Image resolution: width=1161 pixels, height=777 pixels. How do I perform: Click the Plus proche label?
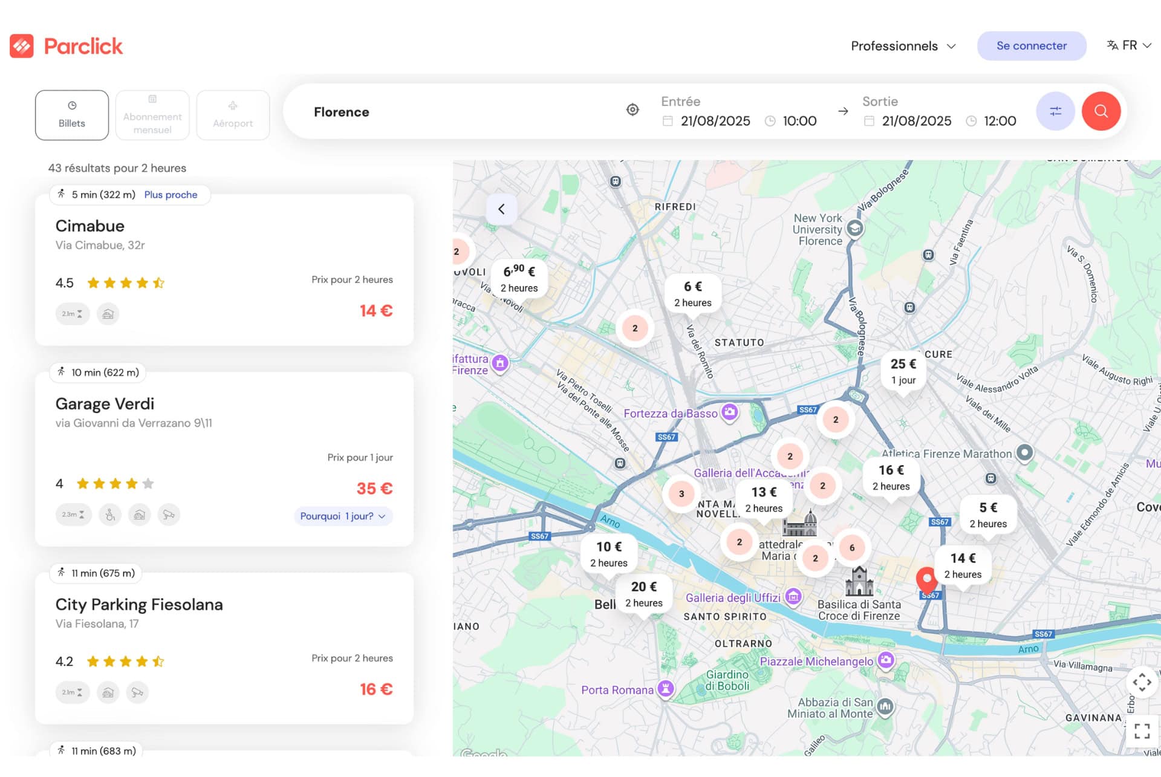171,195
